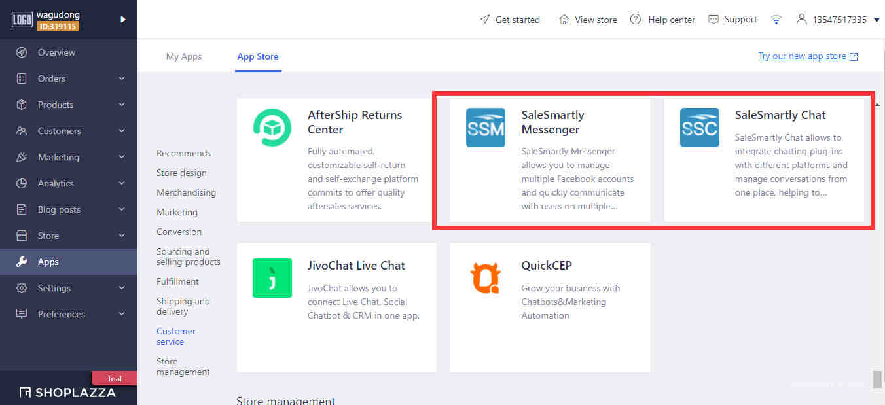Screen dimensions: 885x405
Task: Select the Store management category
Action: click(x=183, y=366)
